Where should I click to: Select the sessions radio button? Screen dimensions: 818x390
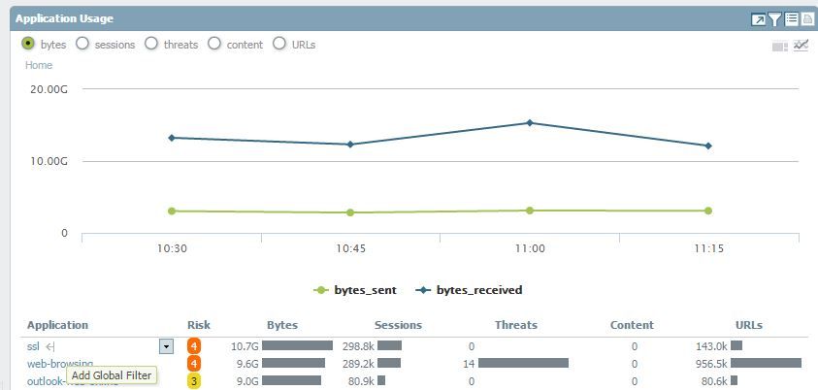[82, 44]
